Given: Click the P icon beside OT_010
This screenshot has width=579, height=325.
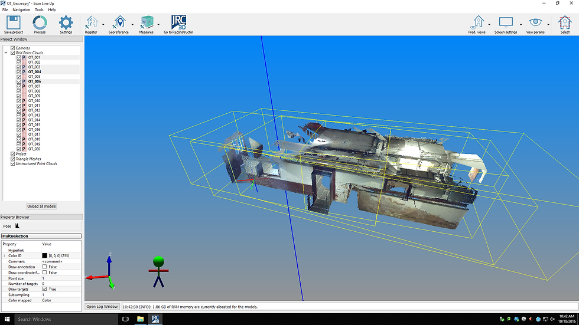Looking at the screenshot, I should tap(24, 101).
